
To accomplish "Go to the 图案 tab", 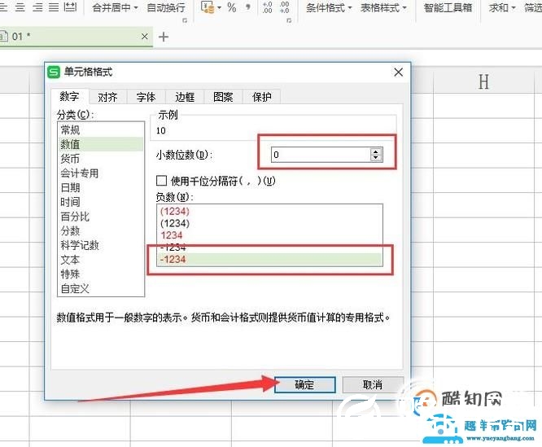I will coord(223,97).
